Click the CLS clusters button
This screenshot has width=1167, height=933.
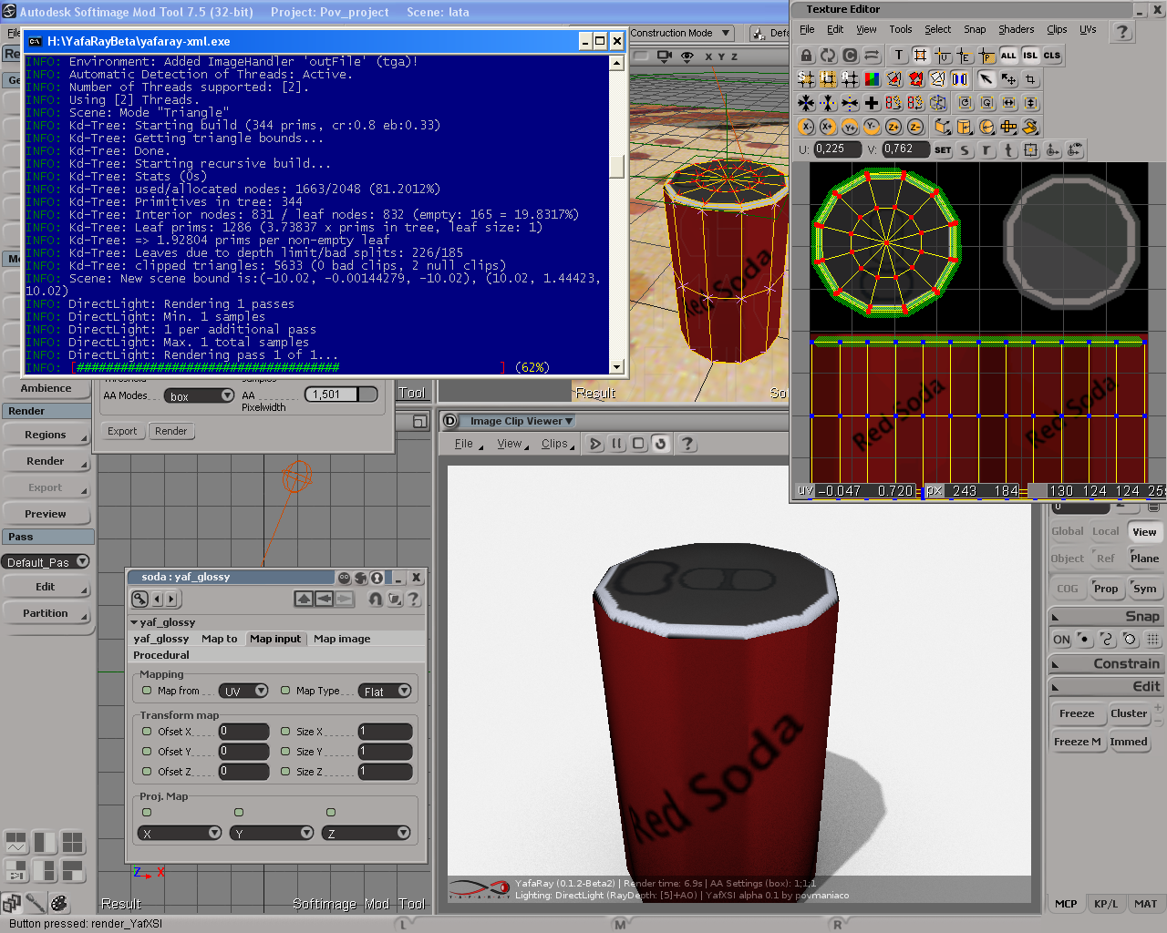coord(1052,56)
